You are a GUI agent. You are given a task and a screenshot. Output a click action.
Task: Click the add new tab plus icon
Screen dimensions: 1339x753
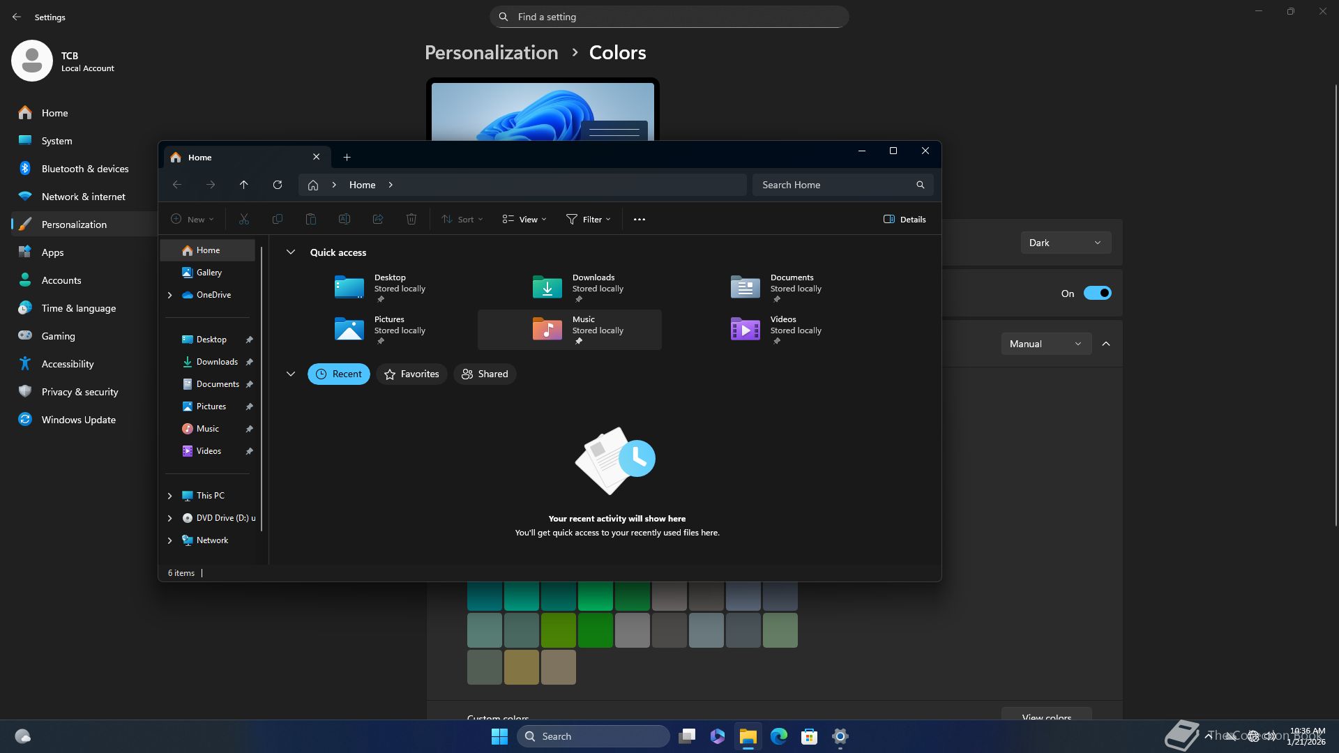tap(347, 158)
